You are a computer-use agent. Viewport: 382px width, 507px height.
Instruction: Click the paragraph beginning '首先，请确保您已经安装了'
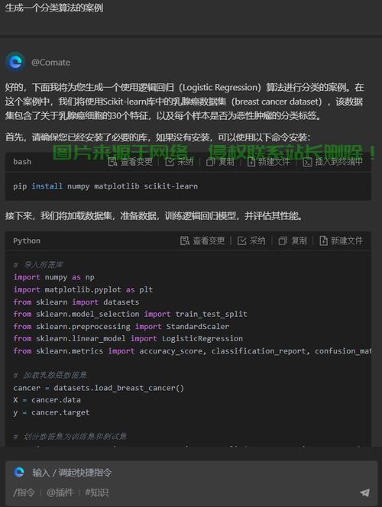[157, 137]
